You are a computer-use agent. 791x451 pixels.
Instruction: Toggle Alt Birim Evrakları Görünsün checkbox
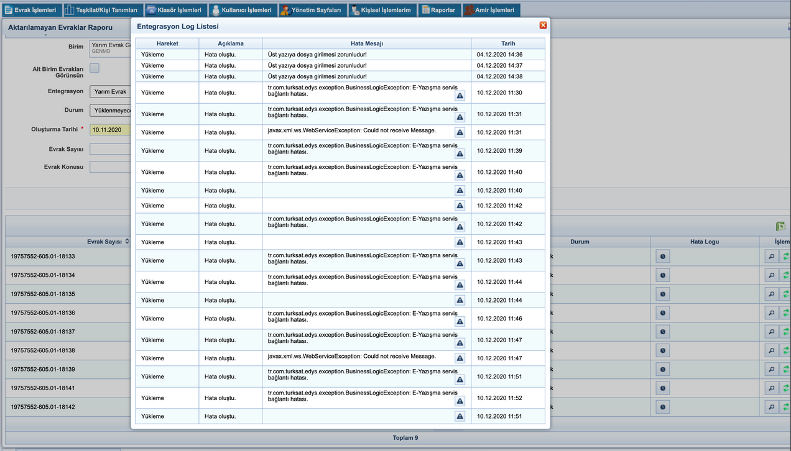point(95,68)
